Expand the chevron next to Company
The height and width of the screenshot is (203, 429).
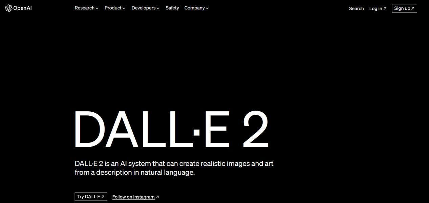point(207,8)
